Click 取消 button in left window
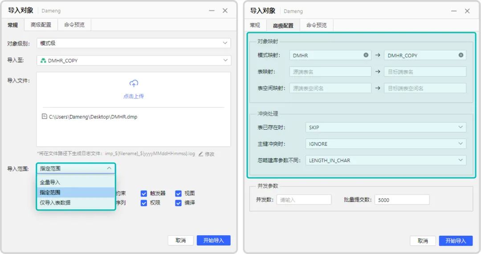 point(181,241)
